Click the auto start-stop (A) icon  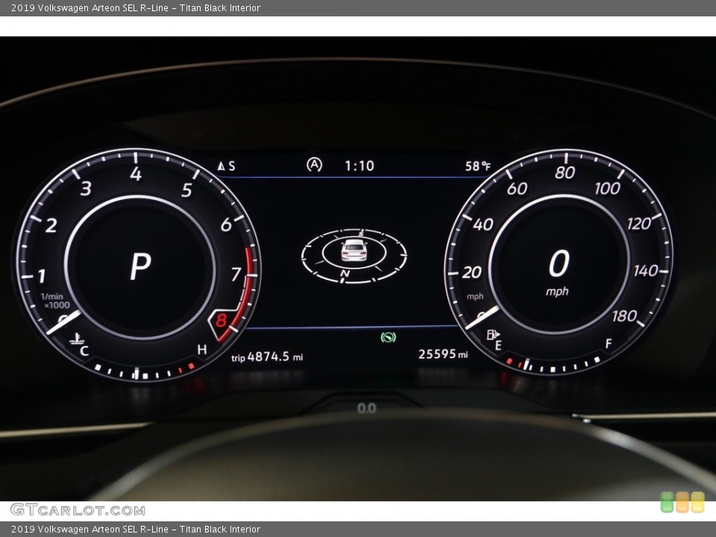(314, 165)
